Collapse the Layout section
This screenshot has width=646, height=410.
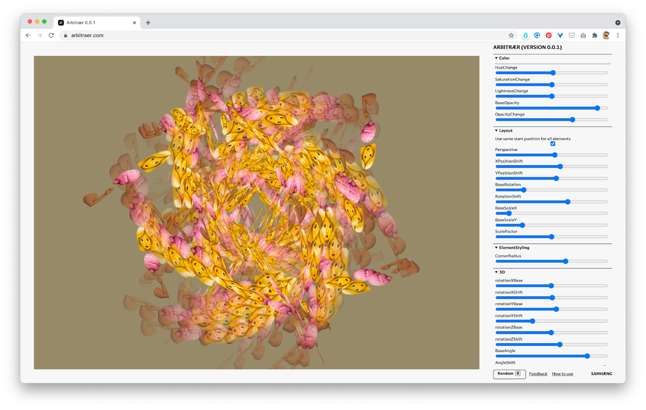503,131
